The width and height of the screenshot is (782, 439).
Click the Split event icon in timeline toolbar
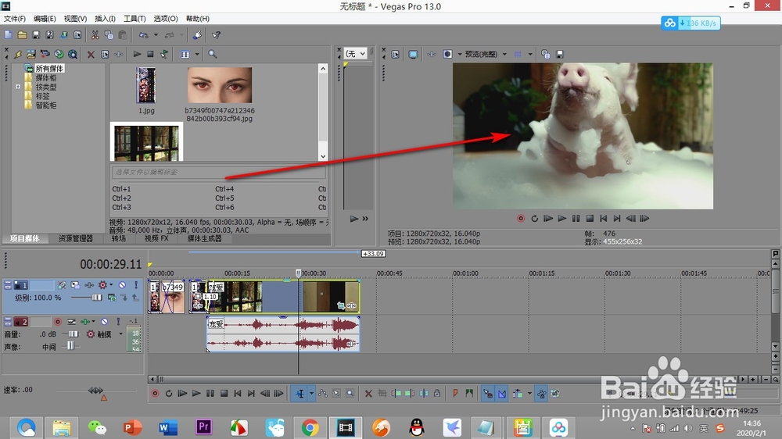tap(423, 394)
